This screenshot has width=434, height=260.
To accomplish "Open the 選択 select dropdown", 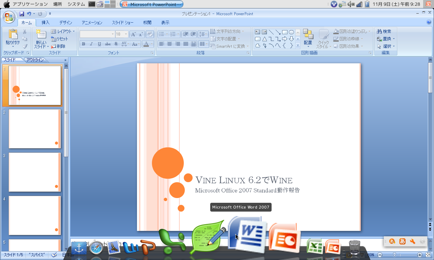I will (386, 46).
